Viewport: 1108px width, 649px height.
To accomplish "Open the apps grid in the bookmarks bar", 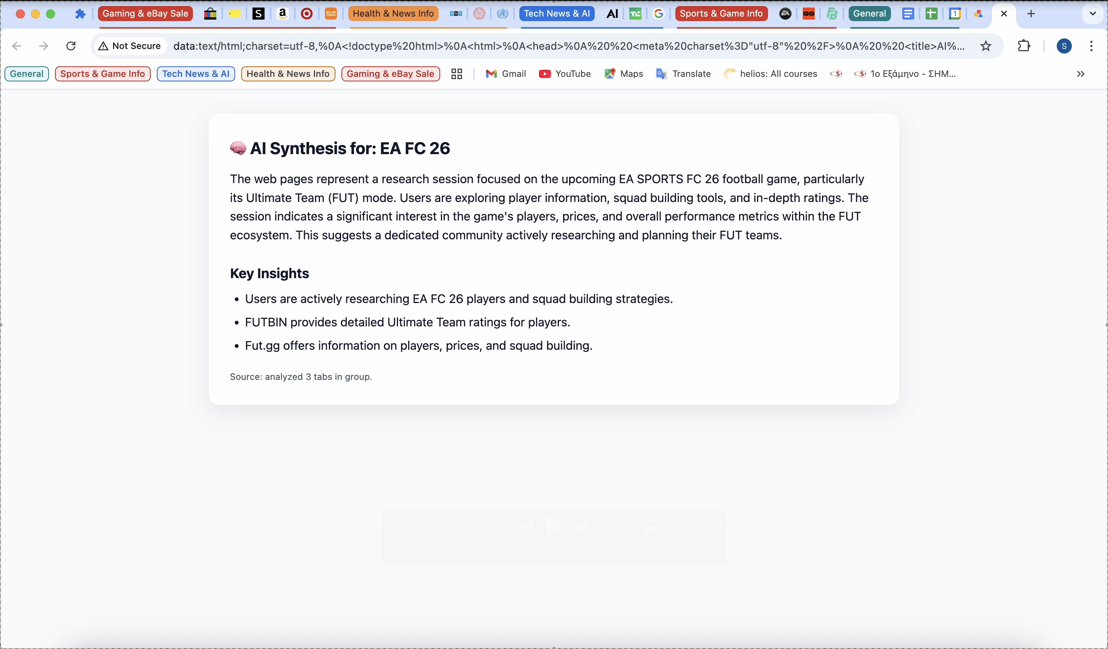I will [456, 74].
